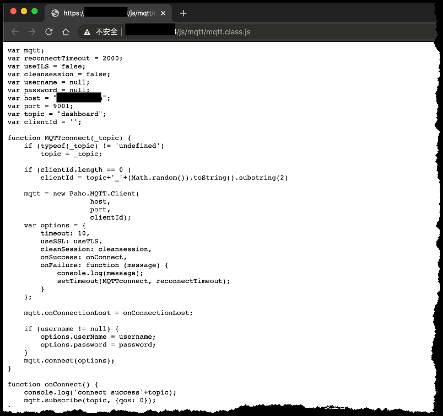443x416 pixels.
Task: Click the 不安全 security label
Action: (106, 32)
